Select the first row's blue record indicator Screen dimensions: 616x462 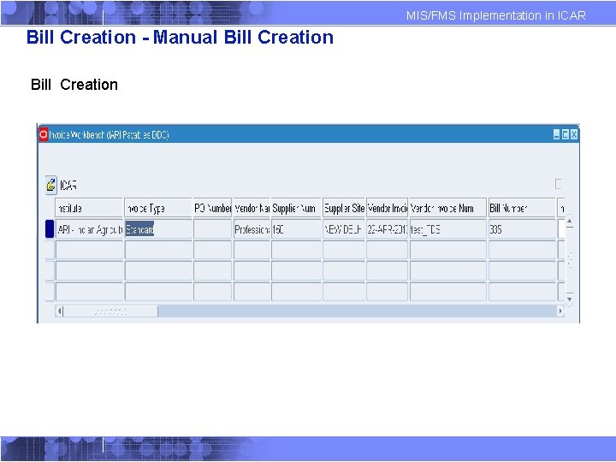pyautogui.click(x=50, y=229)
